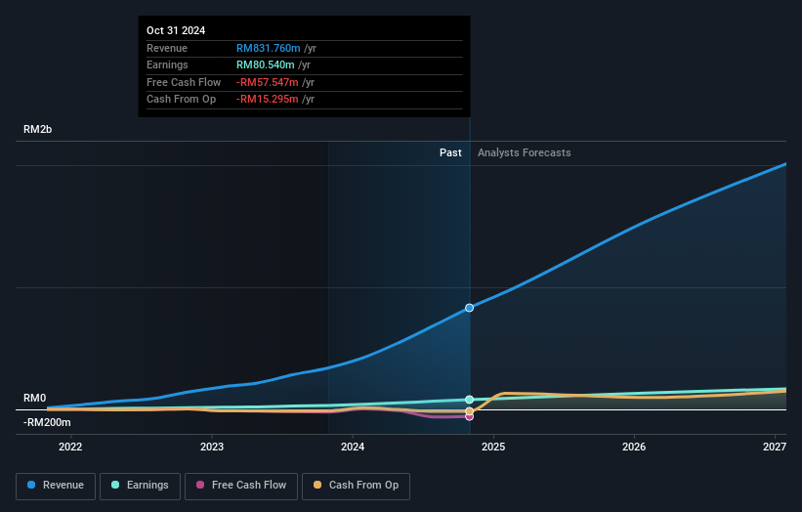Toggle the Revenue legend button
The width and height of the screenshot is (802, 512).
[x=56, y=486]
